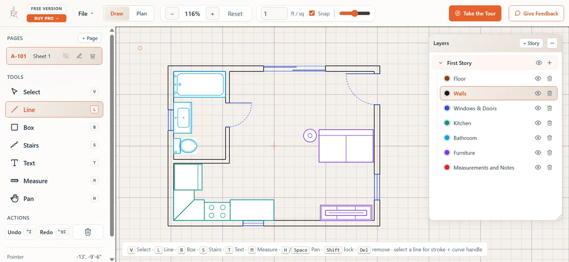Click the Furniture purple color swatch
Viewport: 569px width, 262px height.
coord(447,153)
